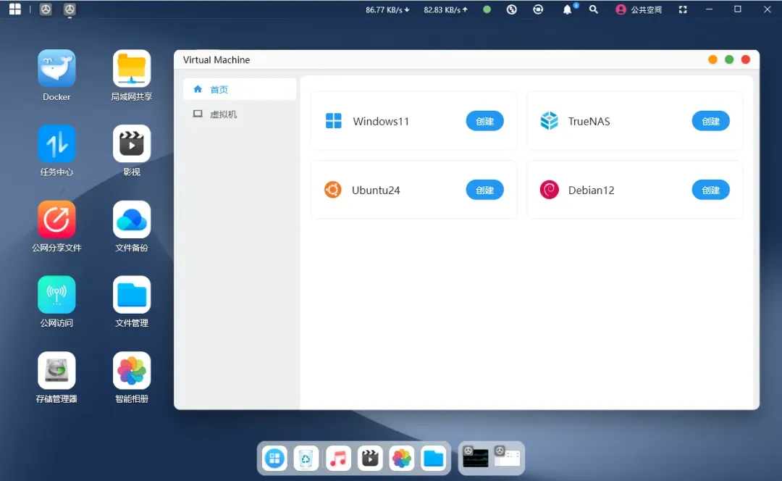The image size is (782, 481).
Task: Open 文件备份 cloud icon
Action: pos(132,219)
